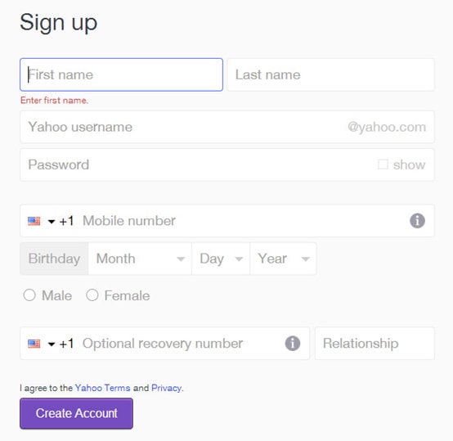Expand the birthday Day dropdown
453x441 pixels.
pyautogui.click(x=221, y=259)
